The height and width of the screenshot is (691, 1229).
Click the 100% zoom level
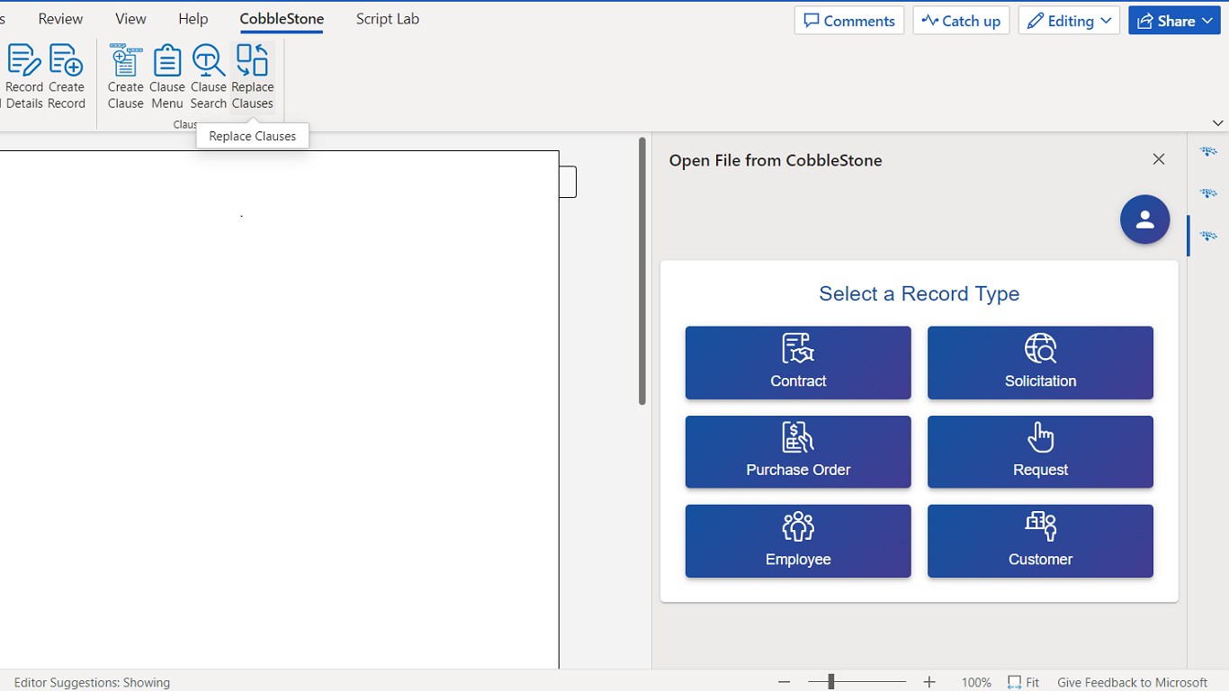coord(976,682)
